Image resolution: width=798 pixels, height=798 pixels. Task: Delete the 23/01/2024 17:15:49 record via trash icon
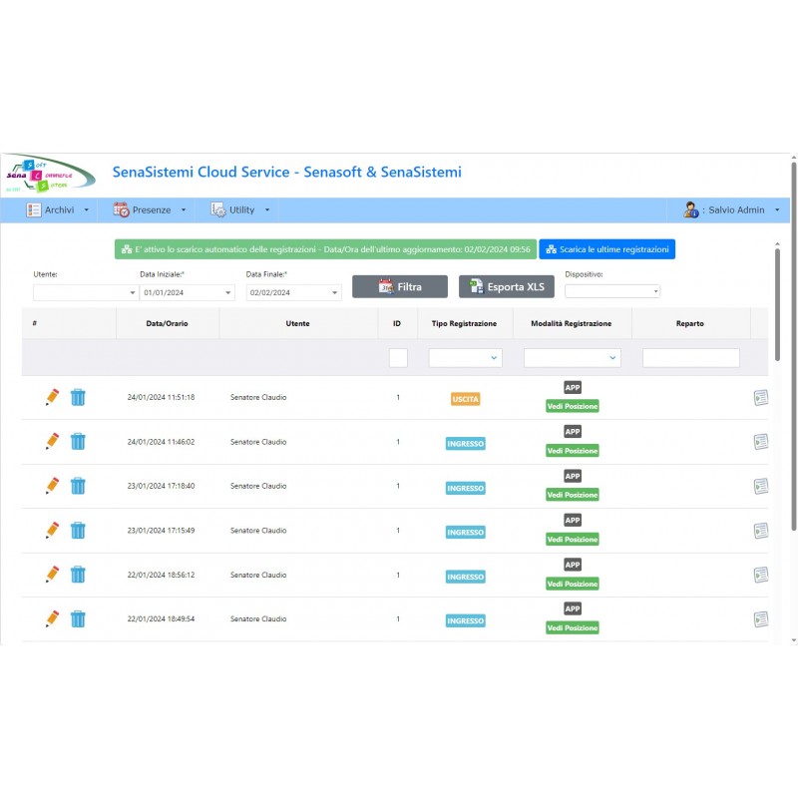(78, 531)
